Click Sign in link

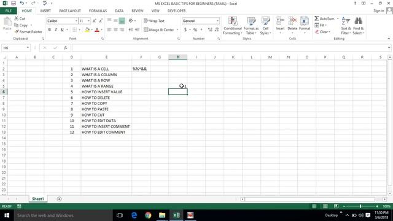(x=378, y=10)
